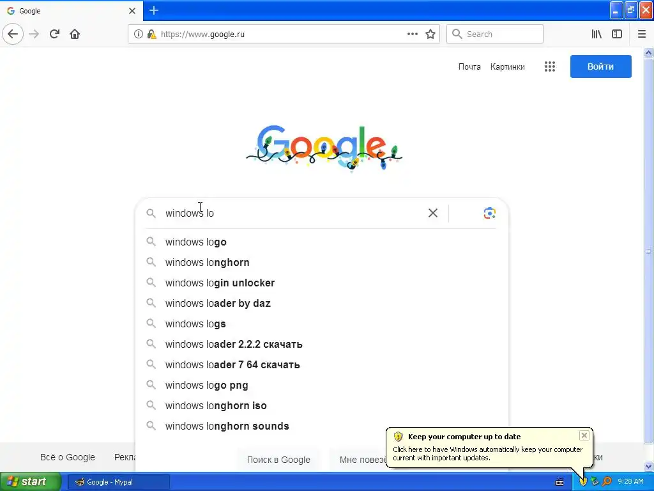This screenshot has width=654, height=491.
Task: Click the Поиск в Google button
Action: pyautogui.click(x=278, y=460)
